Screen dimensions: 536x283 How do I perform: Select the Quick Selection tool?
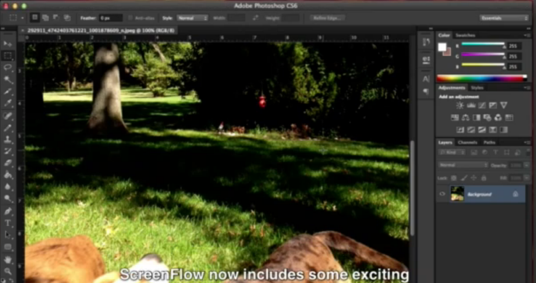[8, 79]
